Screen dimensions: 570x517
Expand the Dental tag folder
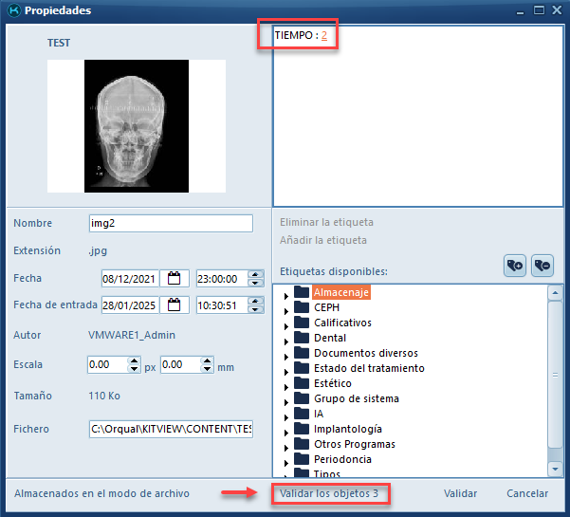click(x=286, y=342)
